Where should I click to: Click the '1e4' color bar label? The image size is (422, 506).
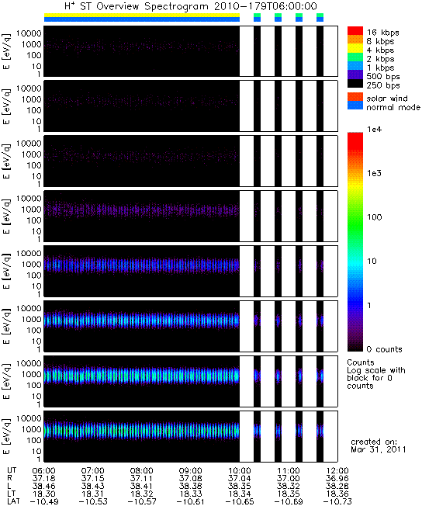(x=374, y=130)
